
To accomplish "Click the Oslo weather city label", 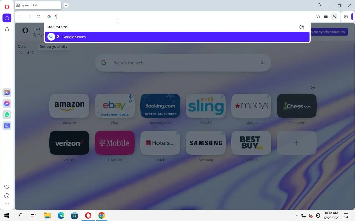I will pos(22,46).
